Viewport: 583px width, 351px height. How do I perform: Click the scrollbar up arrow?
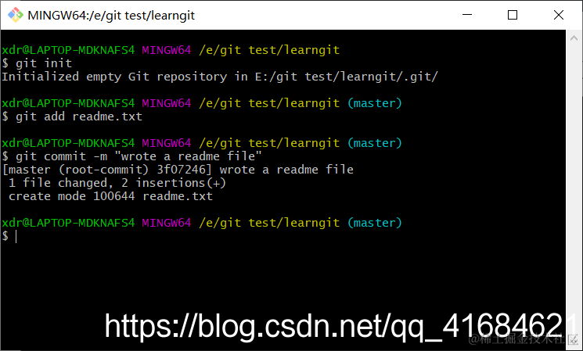(x=574, y=38)
